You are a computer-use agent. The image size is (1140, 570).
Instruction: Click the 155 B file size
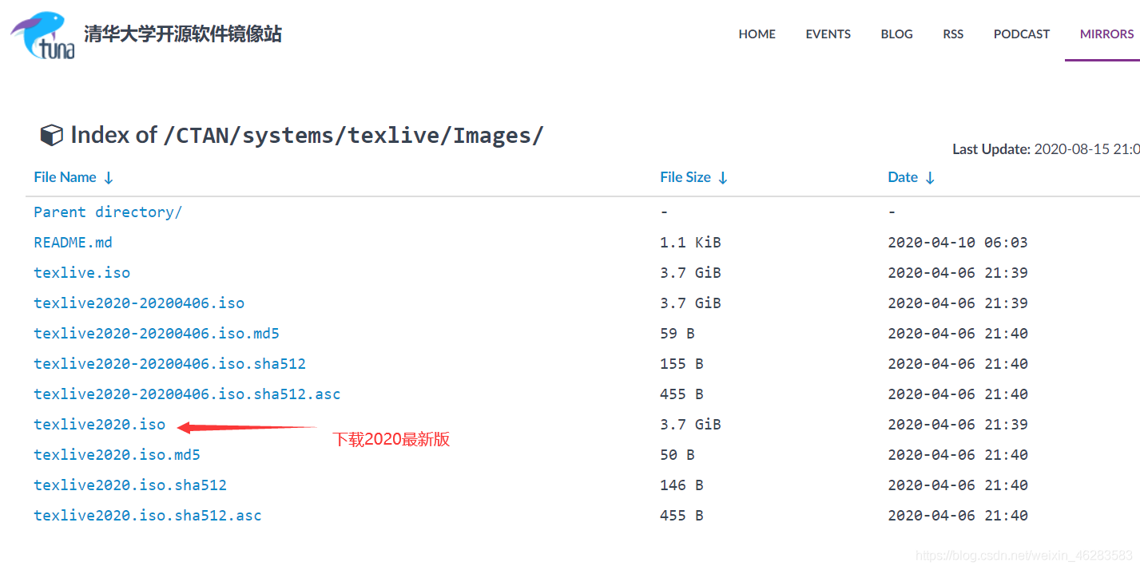[x=681, y=363]
